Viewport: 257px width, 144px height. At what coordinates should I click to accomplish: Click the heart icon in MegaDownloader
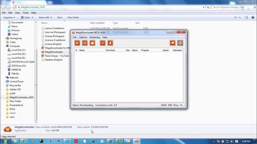point(173,43)
